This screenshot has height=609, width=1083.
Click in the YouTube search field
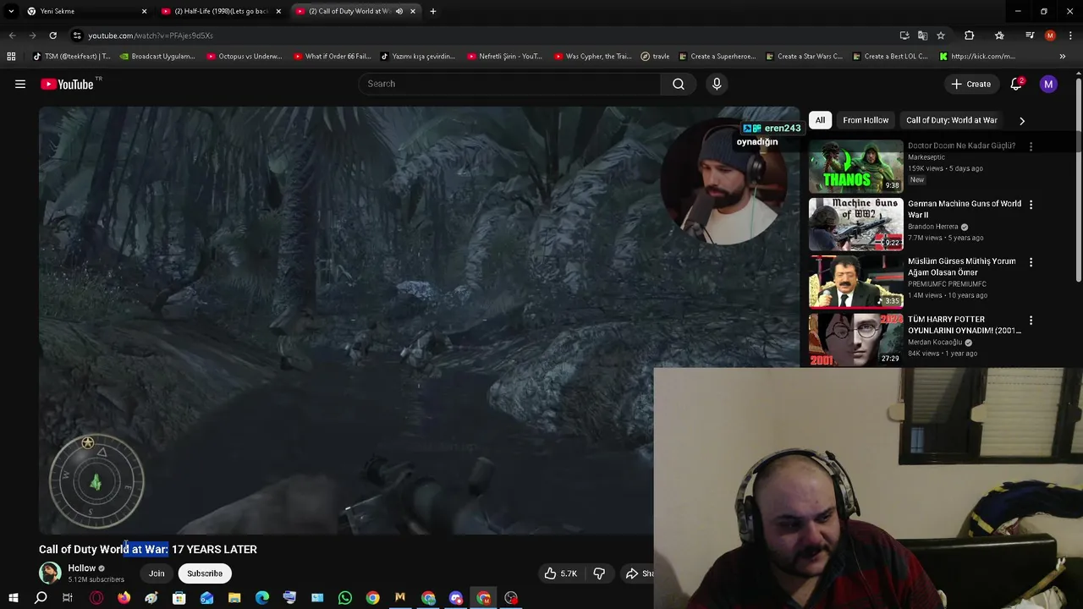[510, 84]
